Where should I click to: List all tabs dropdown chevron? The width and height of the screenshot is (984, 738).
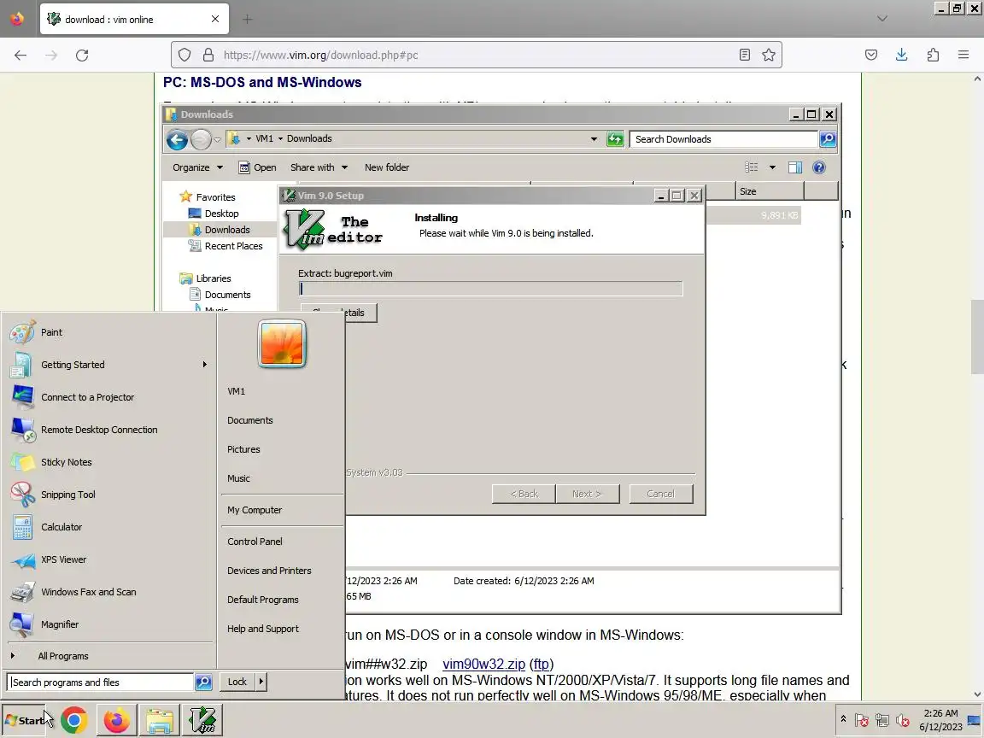coord(882,19)
